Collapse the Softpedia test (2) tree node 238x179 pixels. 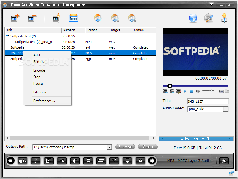pos(7,36)
